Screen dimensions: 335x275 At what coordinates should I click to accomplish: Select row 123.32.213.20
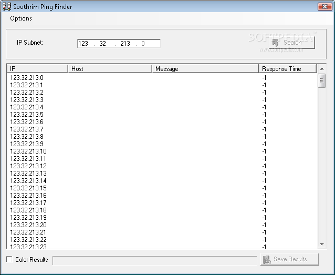162,225
